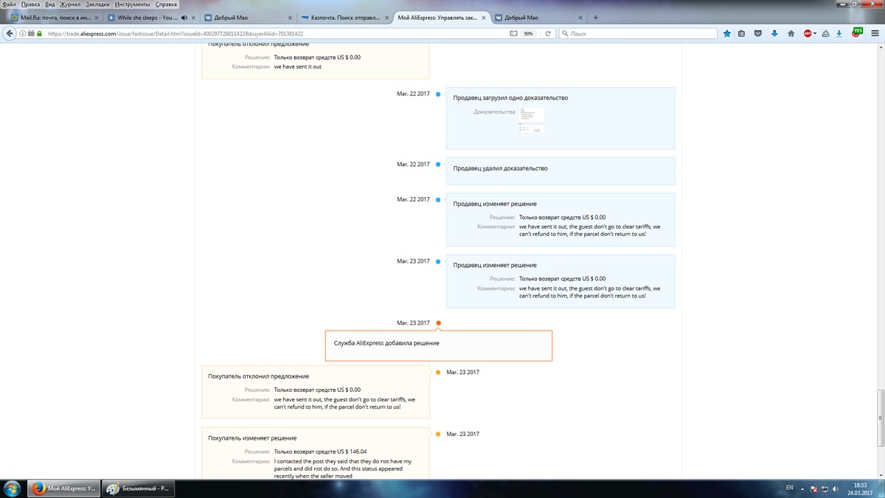The image size is (885, 498).
Task: Go to the home page icon
Action: click(x=791, y=33)
